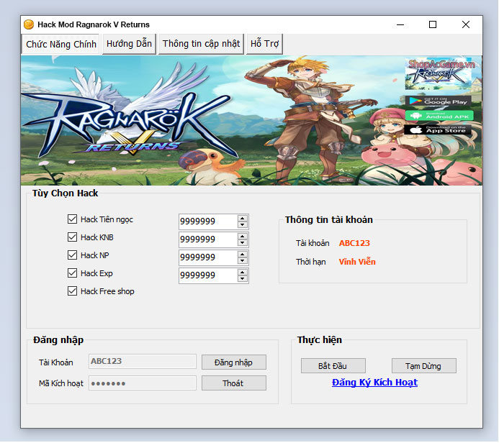Click the Thoát button
Image resolution: width=499 pixels, height=443 pixels.
pyautogui.click(x=234, y=383)
